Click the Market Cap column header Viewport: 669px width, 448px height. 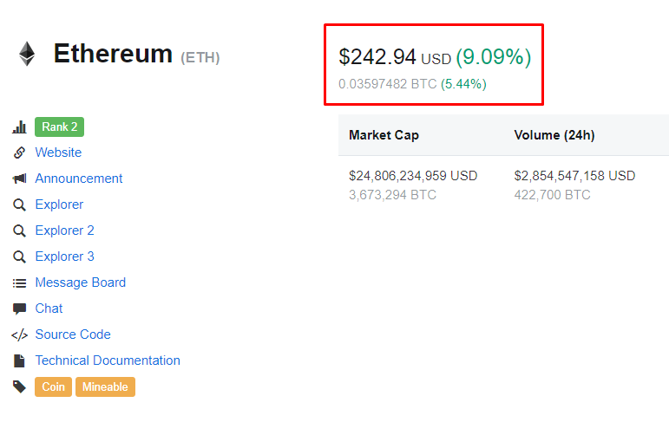384,135
